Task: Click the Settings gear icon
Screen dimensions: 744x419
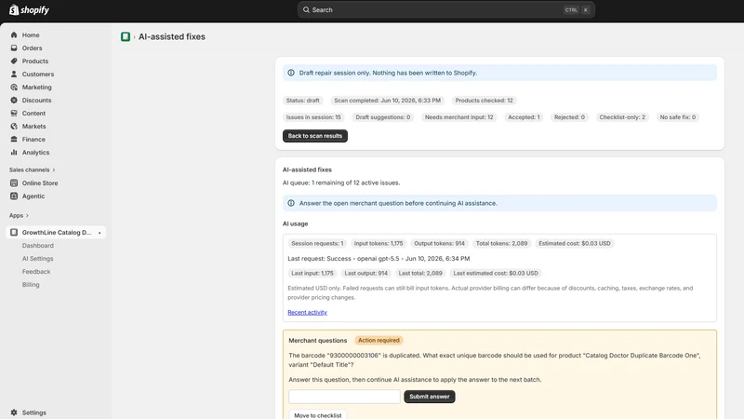Action: click(14, 412)
